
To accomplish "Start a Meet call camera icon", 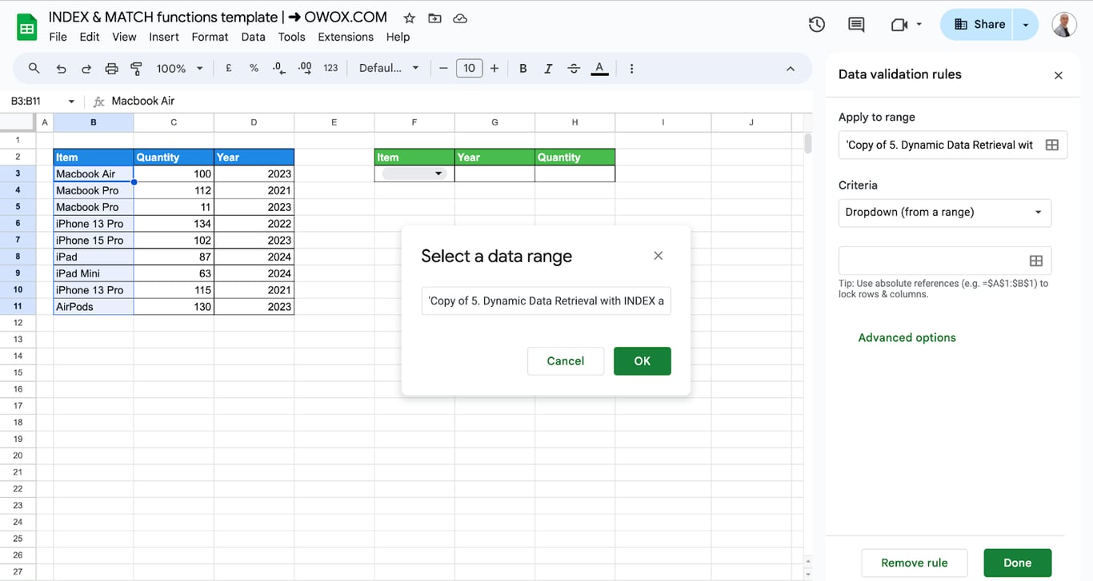I will (899, 25).
